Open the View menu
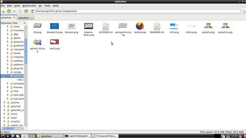This screenshot has height=138, width=246. point(17,6)
